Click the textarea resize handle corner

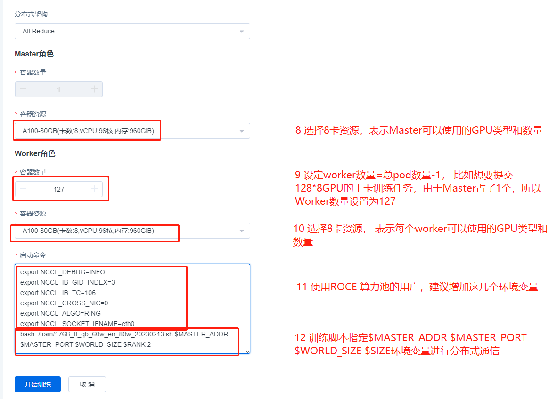[x=247, y=351]
